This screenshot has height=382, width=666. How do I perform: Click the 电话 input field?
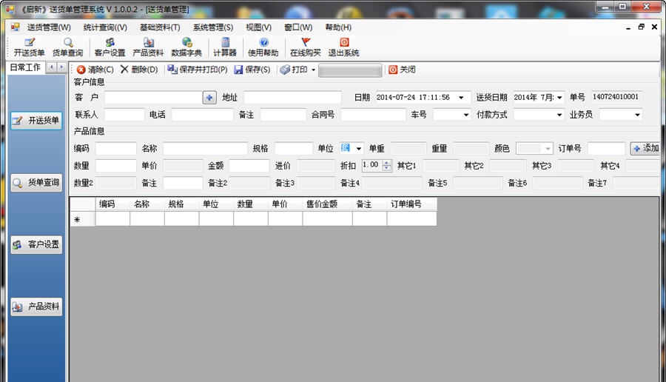coord(202,115)
